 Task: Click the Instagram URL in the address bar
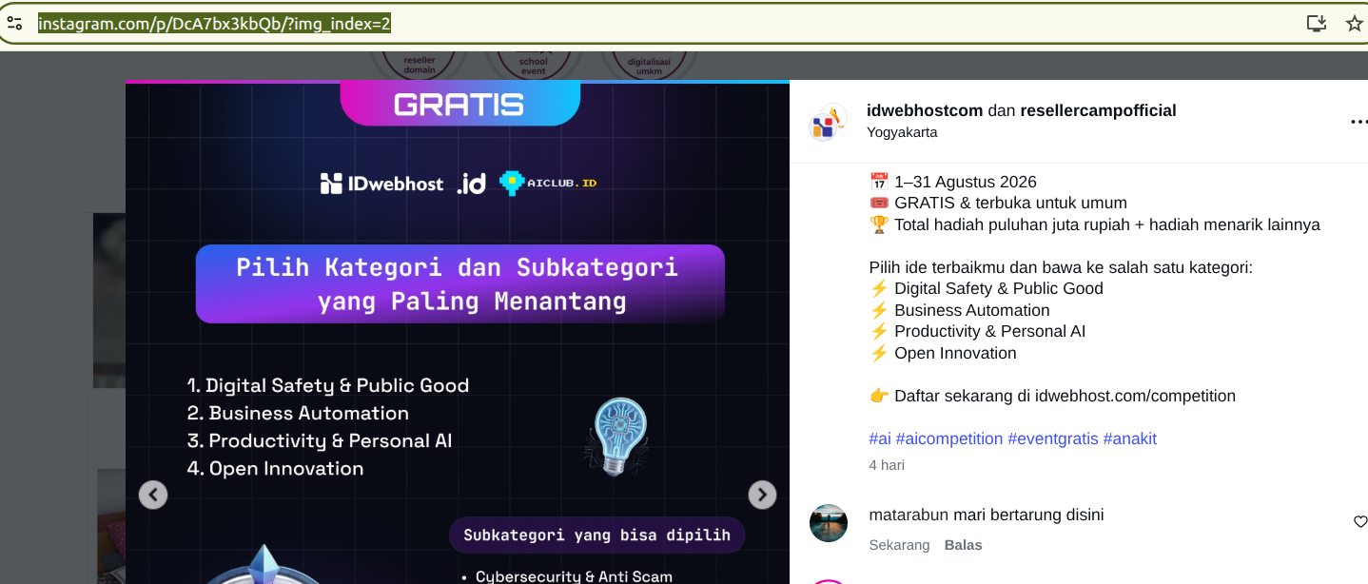[x=214, y=23]
